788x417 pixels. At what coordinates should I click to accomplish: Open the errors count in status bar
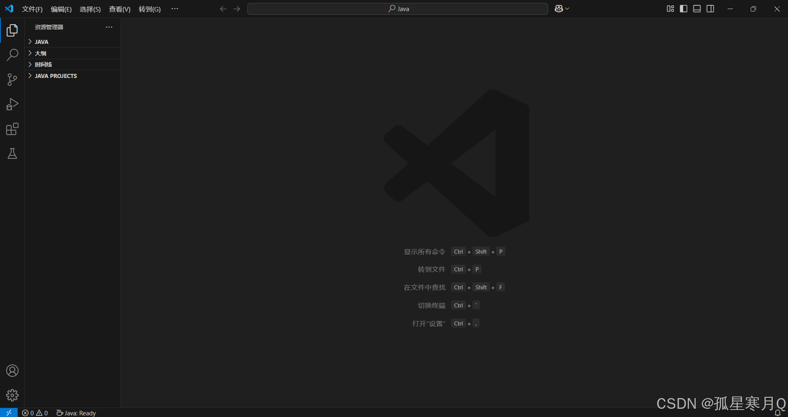point(28,413)
